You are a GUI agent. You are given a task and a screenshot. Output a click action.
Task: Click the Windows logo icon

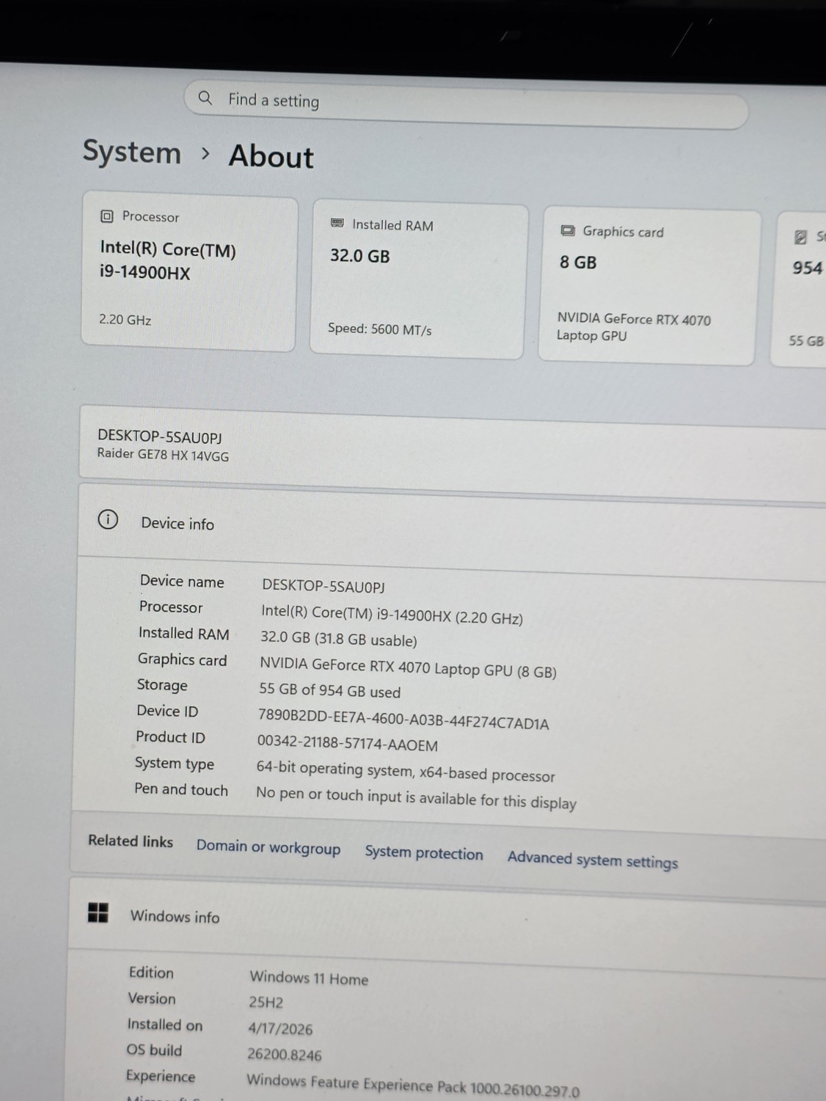98,912
